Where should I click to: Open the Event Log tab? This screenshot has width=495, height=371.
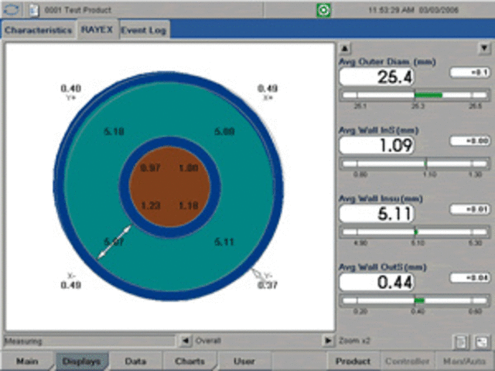pyautogui.click(x=144, y=30)
